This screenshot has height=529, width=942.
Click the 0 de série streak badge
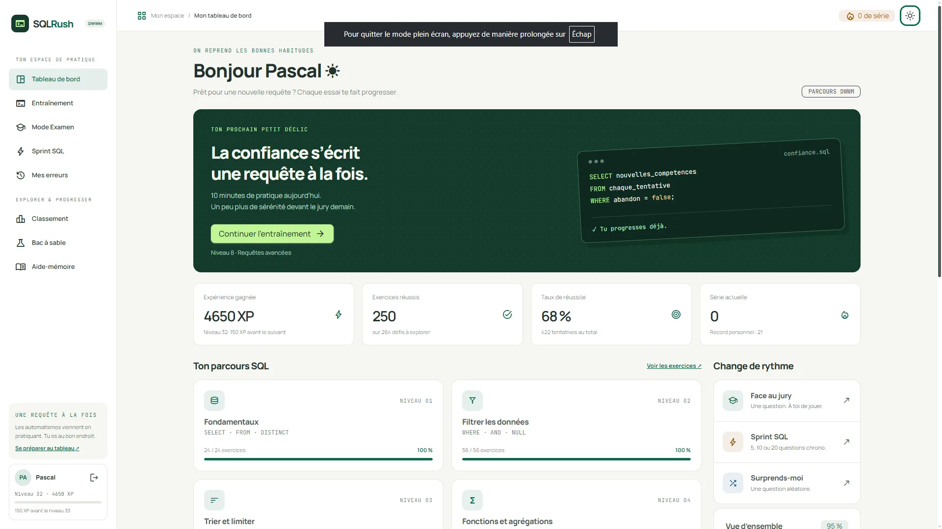click(867, 16)
